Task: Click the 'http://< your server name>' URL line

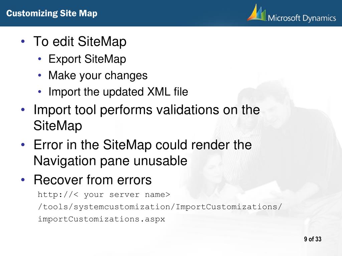Action: [x=104, y=194]
